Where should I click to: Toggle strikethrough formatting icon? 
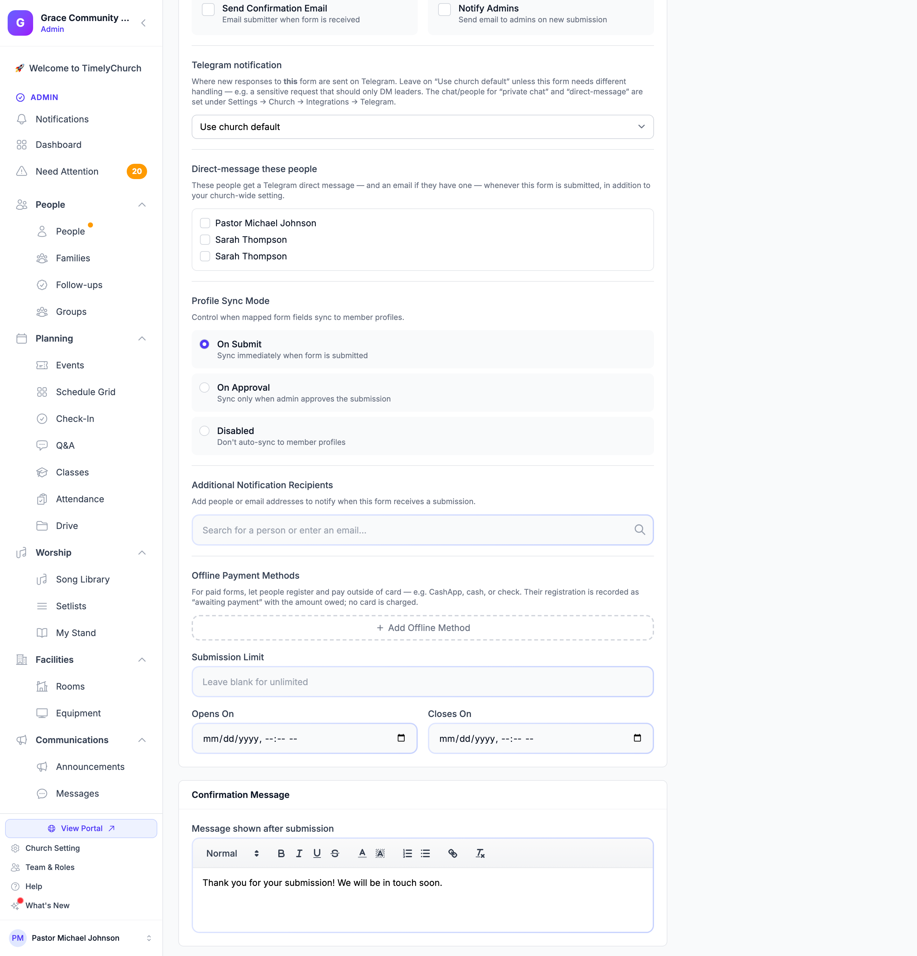pos(335,853)
